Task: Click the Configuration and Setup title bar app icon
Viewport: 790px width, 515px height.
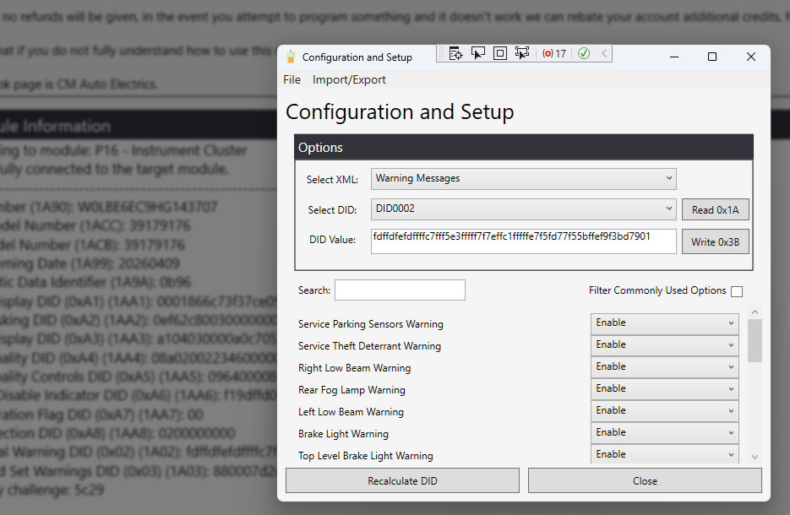Action: (291, 57)
